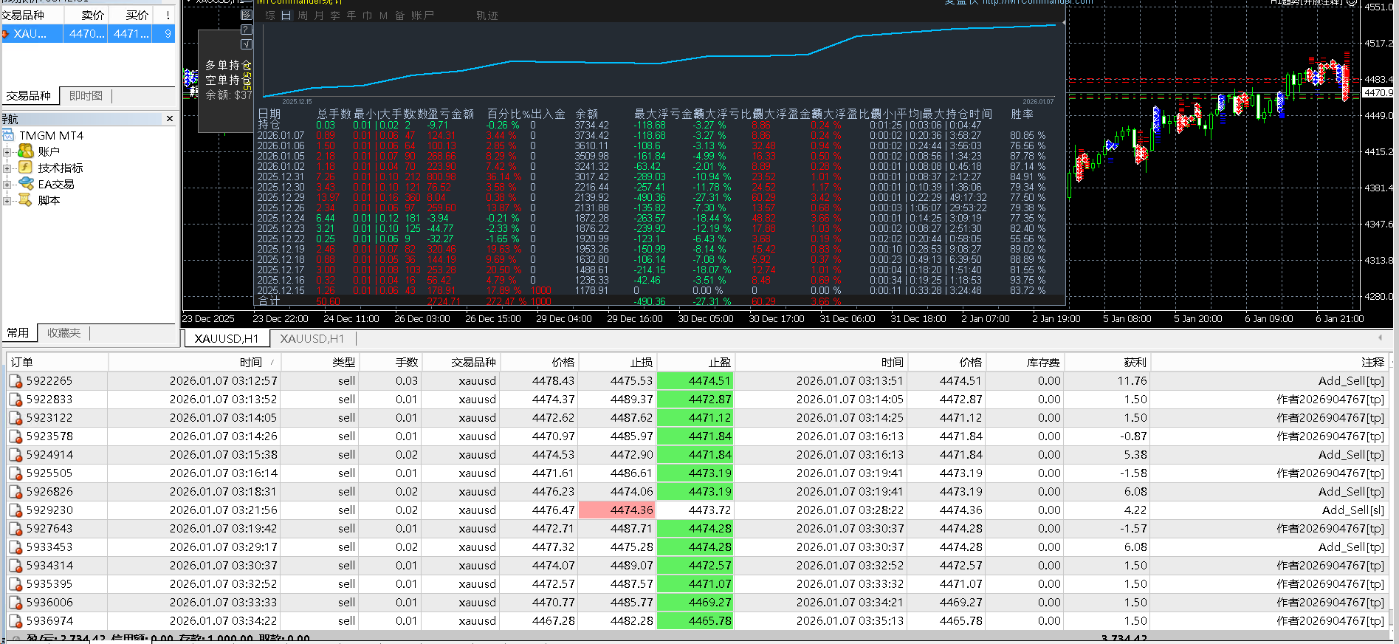Click the 账户 accounts icon in navigator
The width and height of the screenshot is (1399, 644).
pos(26,151)
